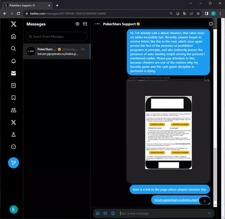
Task: Open conversation info icon
Action: click(211, 24)
